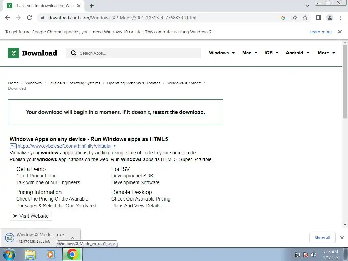The image size is (348, 261).
Task: Open the Windows XP Mode breadcrumb
Action: point(184,83)
